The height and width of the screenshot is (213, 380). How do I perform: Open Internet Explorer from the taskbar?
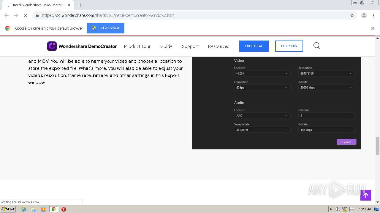(24, 209)
